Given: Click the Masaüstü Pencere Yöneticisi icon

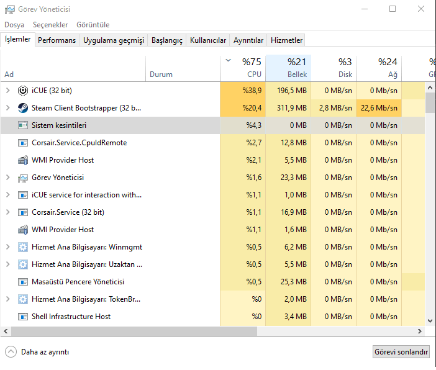Looking at the screenshot, I should (23, 282).
